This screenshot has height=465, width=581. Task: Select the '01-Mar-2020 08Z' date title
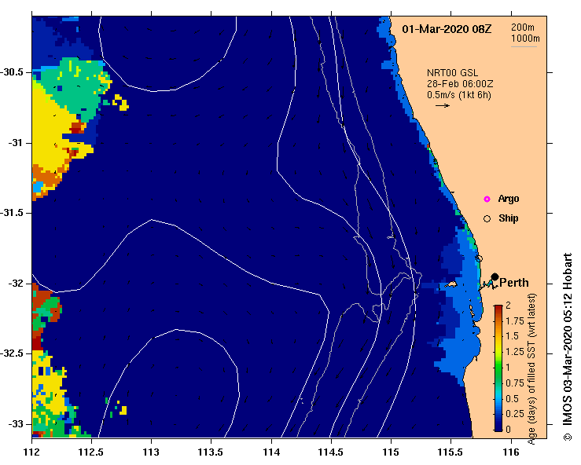tap(447, 29)
